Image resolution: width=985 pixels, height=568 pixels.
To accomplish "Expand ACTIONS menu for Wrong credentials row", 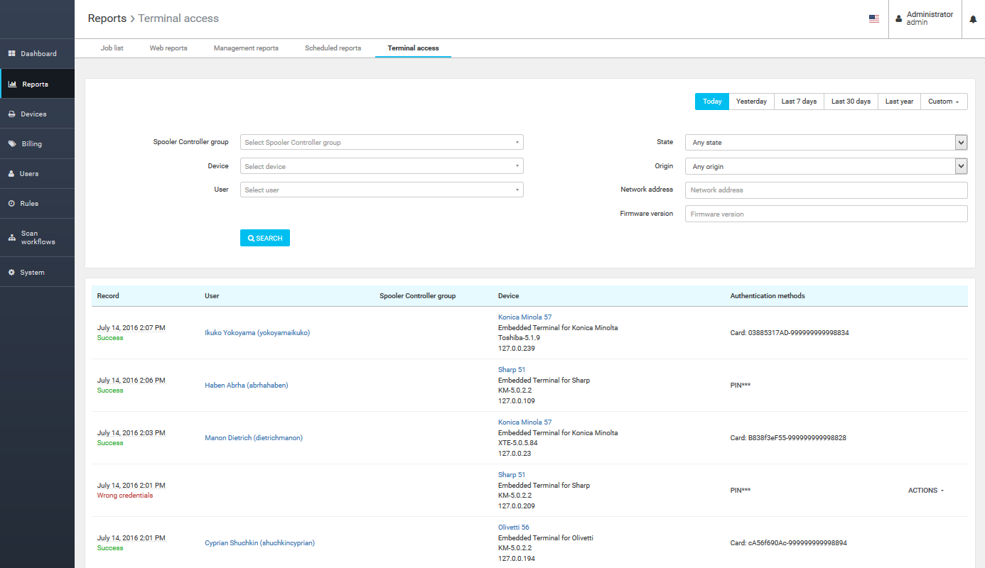I will pyautogui.click(x=926, y=491).
